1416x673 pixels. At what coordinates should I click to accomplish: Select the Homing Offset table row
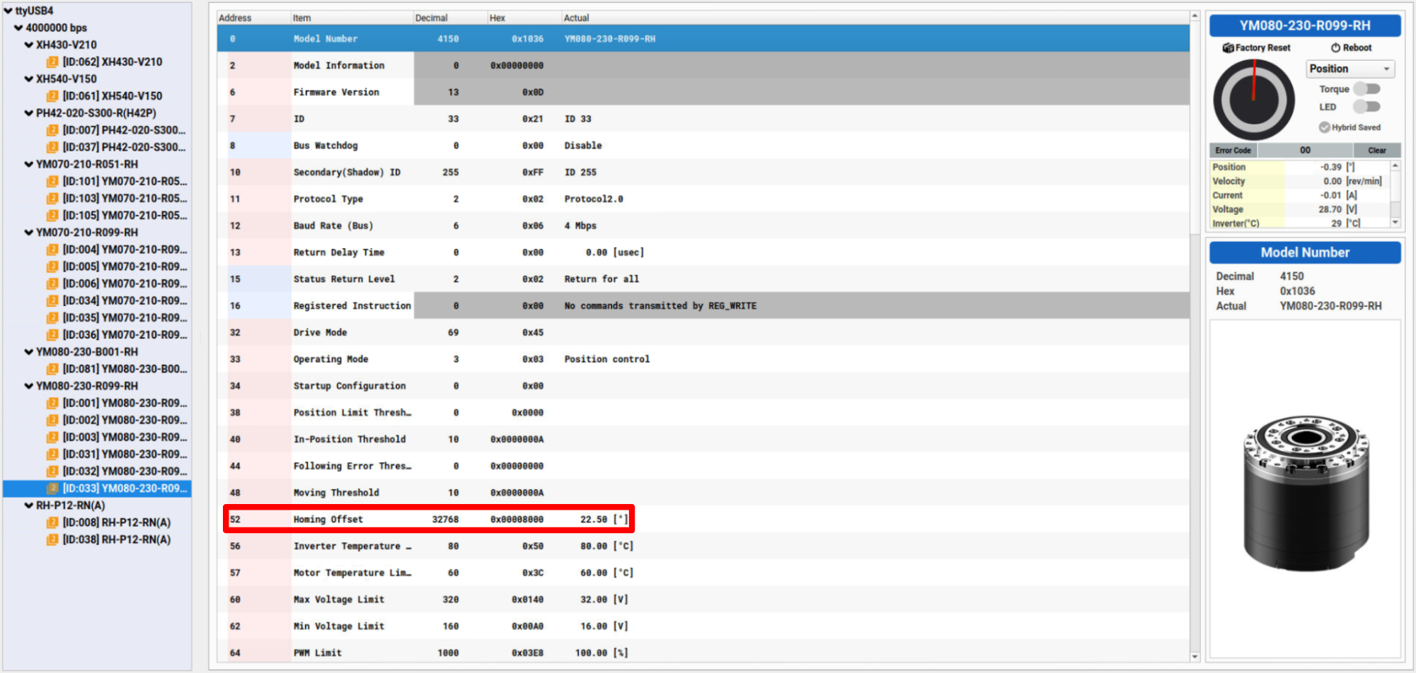click(x=703, y=519)
